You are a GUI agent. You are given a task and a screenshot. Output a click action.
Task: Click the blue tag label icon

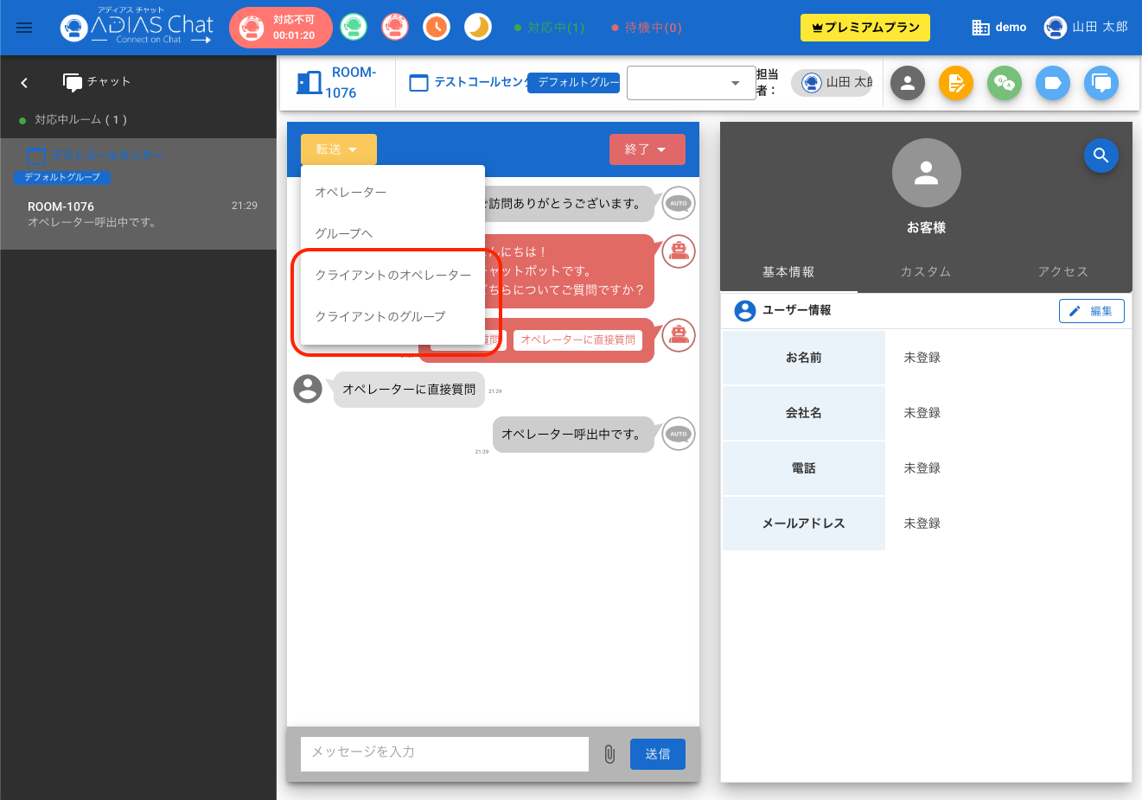(x=1053, y=83)
